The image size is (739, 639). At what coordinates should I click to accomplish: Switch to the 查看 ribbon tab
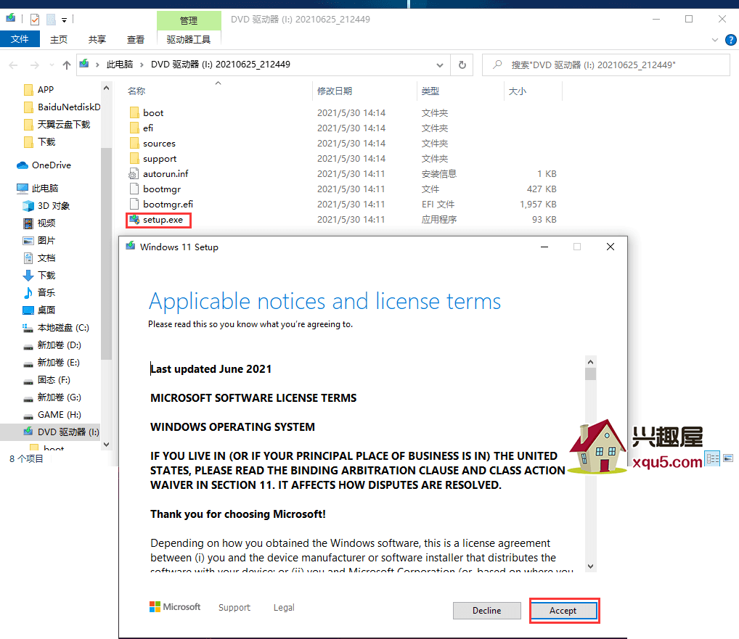click(136, 40)
